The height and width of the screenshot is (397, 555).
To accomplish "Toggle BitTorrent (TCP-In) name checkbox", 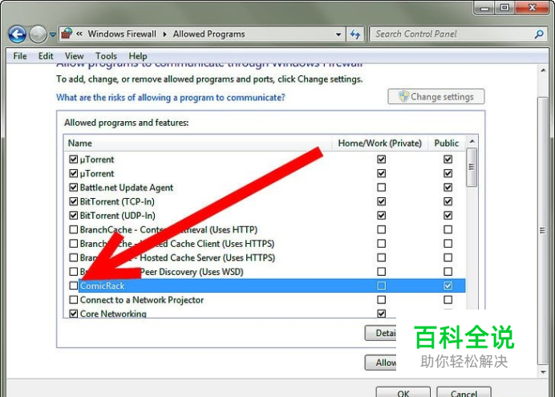I will pyautogui.click(x=73, y=201).
